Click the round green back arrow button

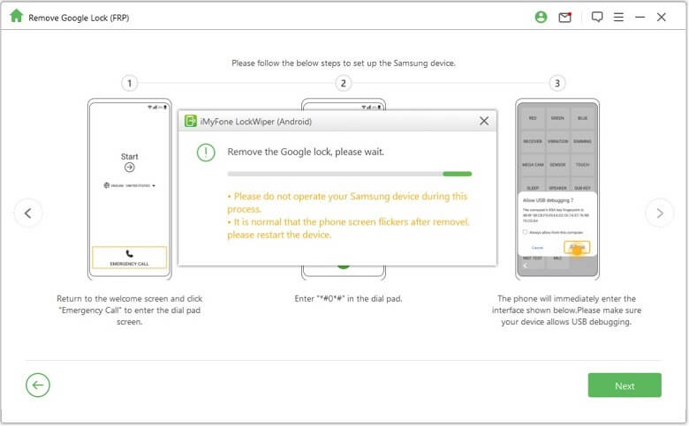(x=38, y=385)
